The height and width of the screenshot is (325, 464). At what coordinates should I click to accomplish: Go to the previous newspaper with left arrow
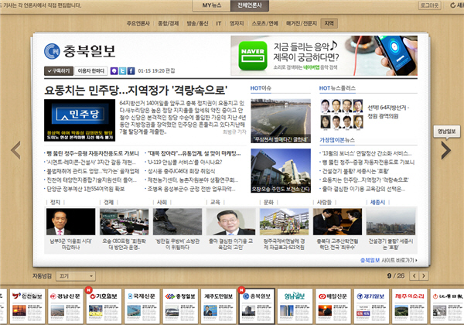16,150
